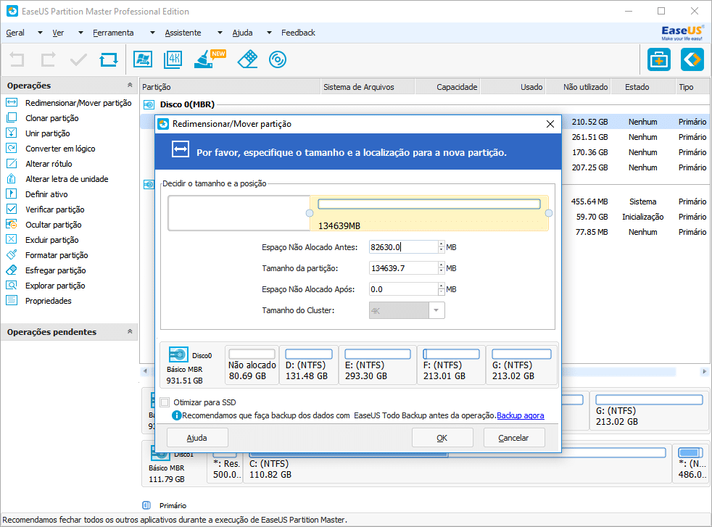Image resolution: width=712 pixels, height=527 pixels.
Task: Select F: (NTFS) 213.01 GB block
Action: click(452, 365)
